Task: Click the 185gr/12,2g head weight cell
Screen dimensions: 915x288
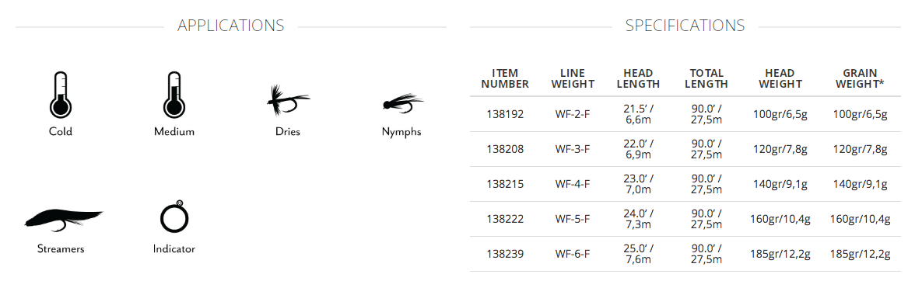Action: pos(780,254)
